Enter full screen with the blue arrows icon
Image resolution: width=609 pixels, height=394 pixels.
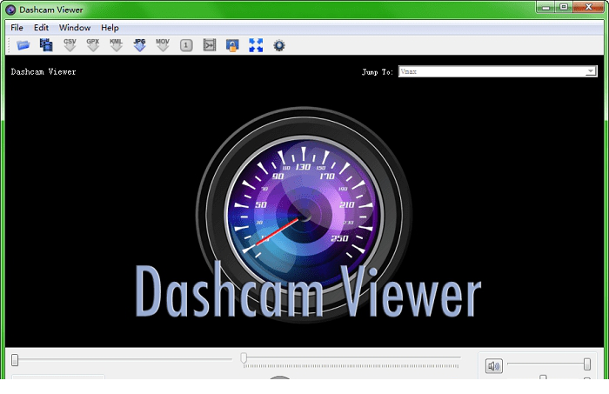pyautogui.click(x=256, y=45)
